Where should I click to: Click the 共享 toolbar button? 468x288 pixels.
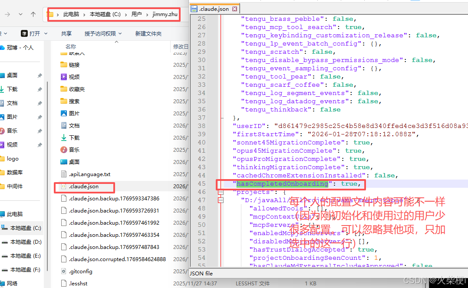(66, 33)
